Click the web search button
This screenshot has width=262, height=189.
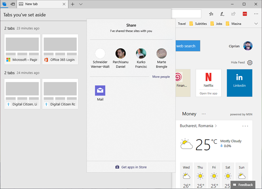click(188, 46)
